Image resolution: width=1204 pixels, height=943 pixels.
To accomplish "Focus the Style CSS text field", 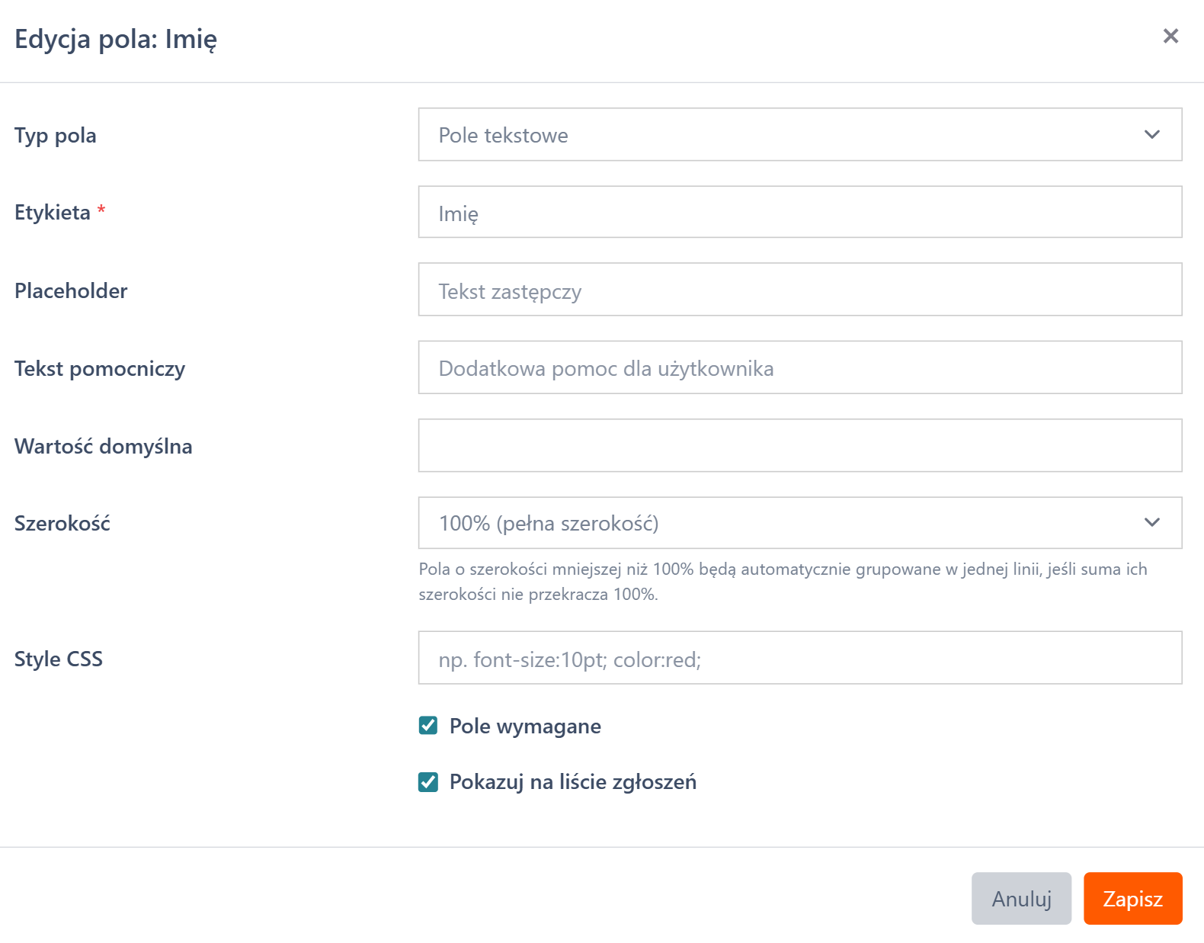I will [x=799, y=659].
